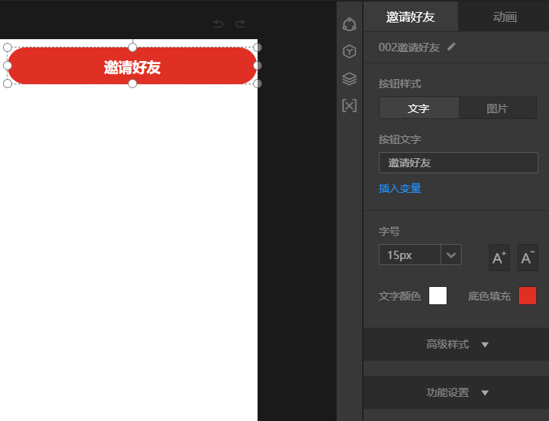Open the cube component sidebar icon
This screenshot has height=421, width=549.
pos(349,51)
